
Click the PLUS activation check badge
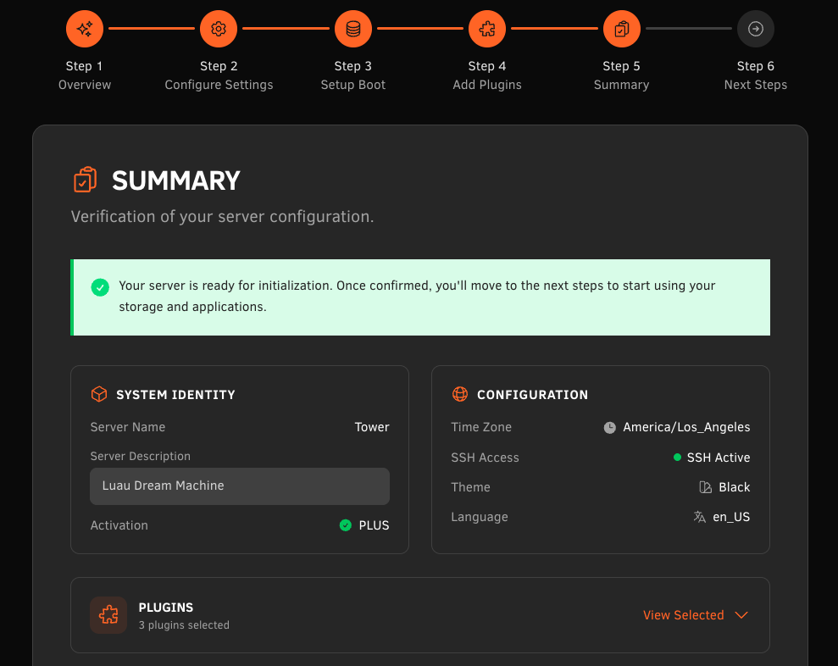pyautogui.click(x=346, y=525)
